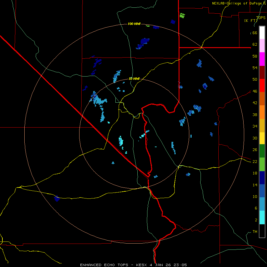
Task: Click the '54' legend value
Action: (x=255, y=68)
